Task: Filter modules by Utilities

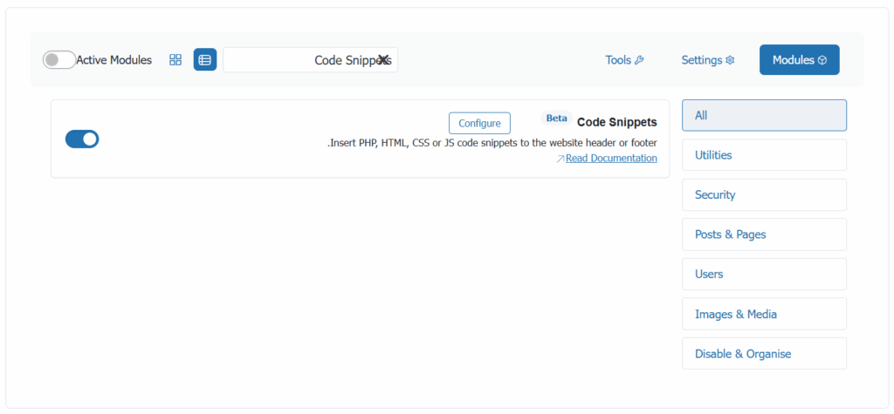Action: click(764, 155)
